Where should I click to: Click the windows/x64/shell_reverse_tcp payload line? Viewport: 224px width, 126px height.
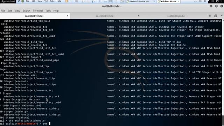point(26,45)
